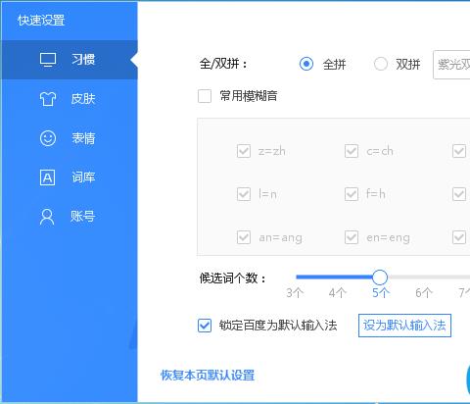
Task: Enable the 常用模糊音 checkbox
Action: [205, 96]
